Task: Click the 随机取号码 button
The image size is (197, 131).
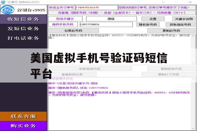Action: click(148, 25)
